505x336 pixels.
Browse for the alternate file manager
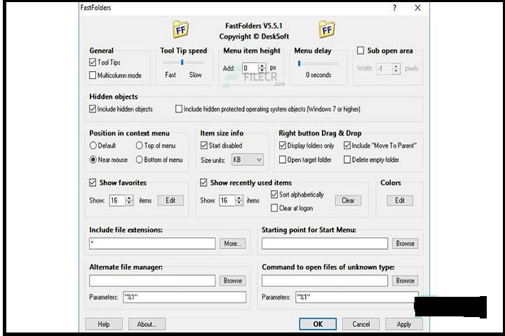pos(232,281)
